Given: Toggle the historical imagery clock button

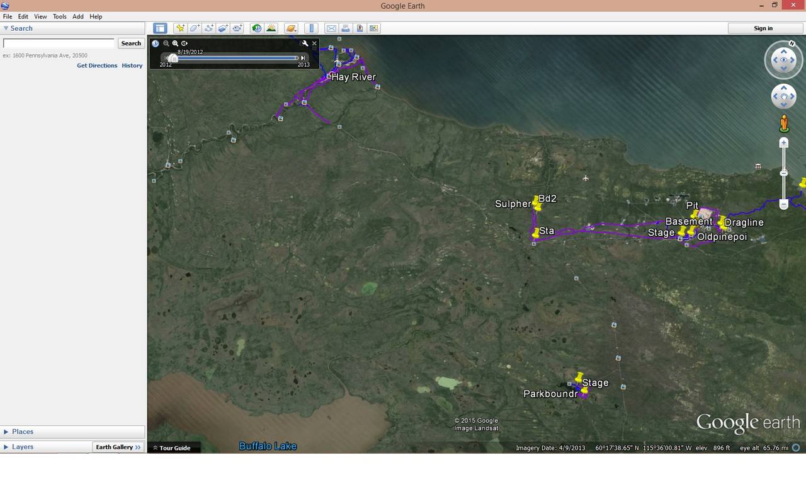Looking at the screenshot, I should pos(256,28).
